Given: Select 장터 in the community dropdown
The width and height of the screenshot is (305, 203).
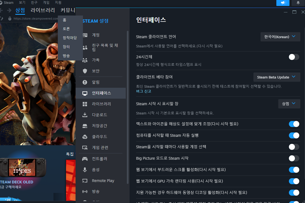Looking at the screenshot, I should (70, 47).
